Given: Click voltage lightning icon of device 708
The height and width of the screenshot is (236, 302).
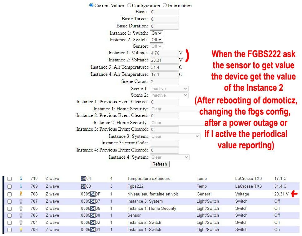Looking at the screenshot, I should coord(21,194).
